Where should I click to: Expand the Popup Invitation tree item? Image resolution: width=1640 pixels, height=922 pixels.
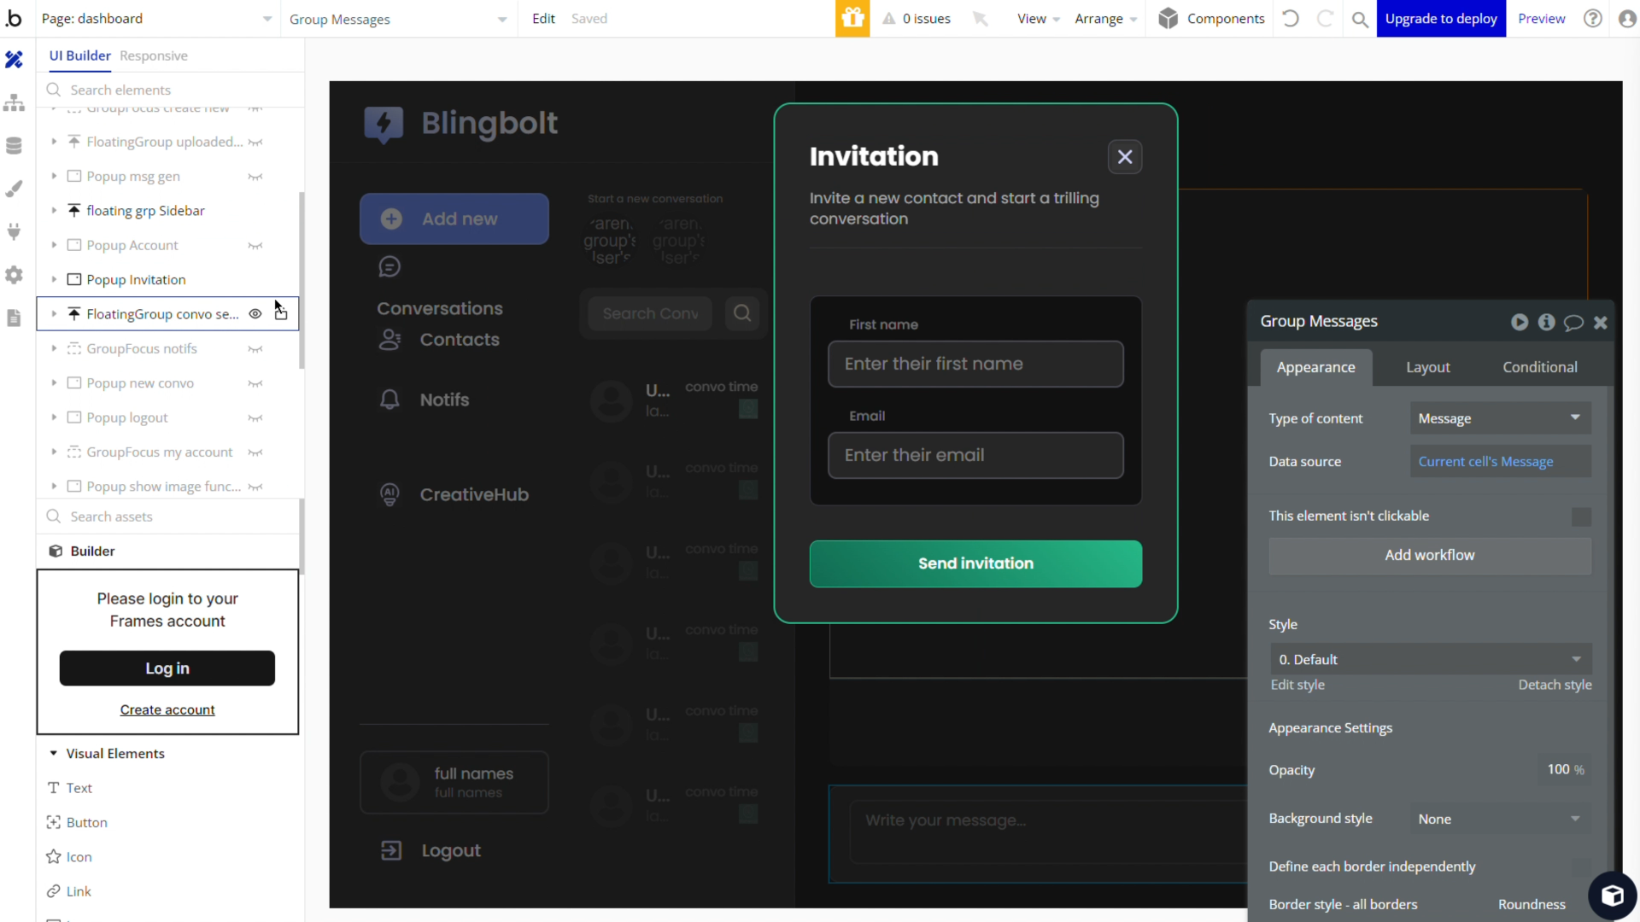[54, 280]
